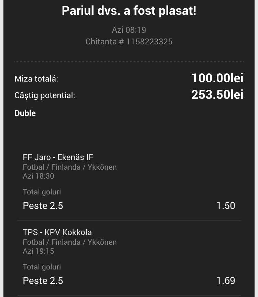Image resolution: width=258 pixels, height=297 pixels.
Task: Click the first Fotbal / Finlanda / Ykkönen league path
Action: tap(70, 167)
